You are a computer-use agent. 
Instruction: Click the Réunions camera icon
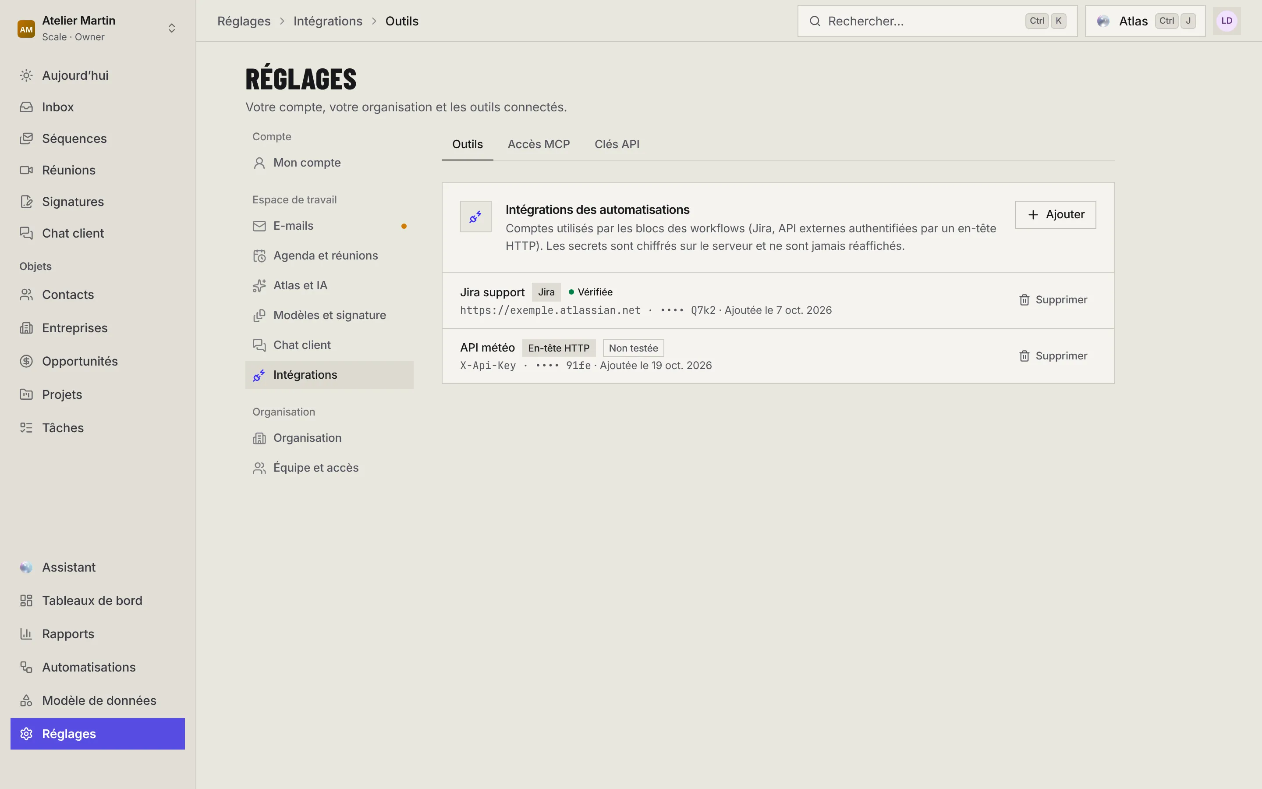(26, 170)
